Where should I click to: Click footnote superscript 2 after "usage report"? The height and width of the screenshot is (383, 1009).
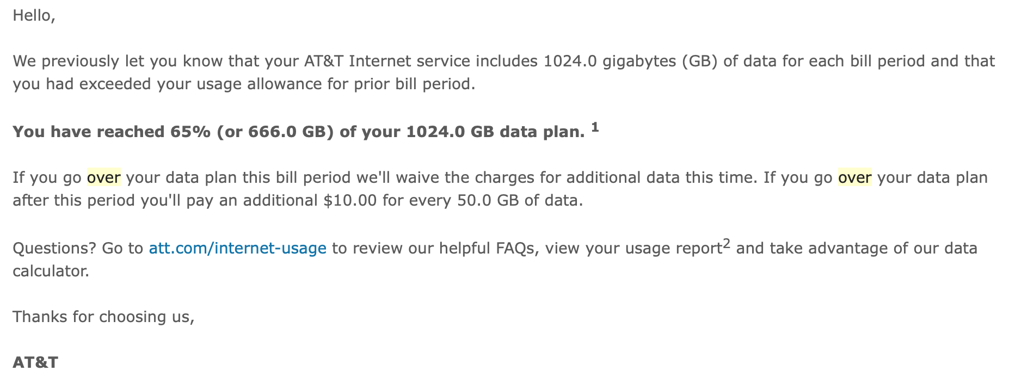727,244
